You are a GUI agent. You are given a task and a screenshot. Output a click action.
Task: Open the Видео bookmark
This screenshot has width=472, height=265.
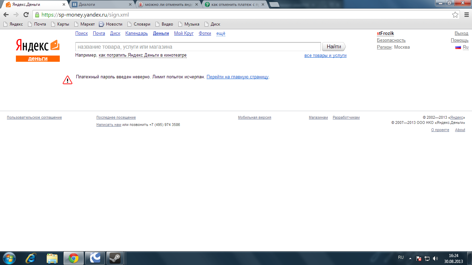(x=164, y=24)
